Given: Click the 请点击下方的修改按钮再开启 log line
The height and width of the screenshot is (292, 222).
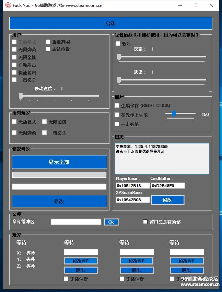Looking at the screenshot, I should [x=140, y=151].
